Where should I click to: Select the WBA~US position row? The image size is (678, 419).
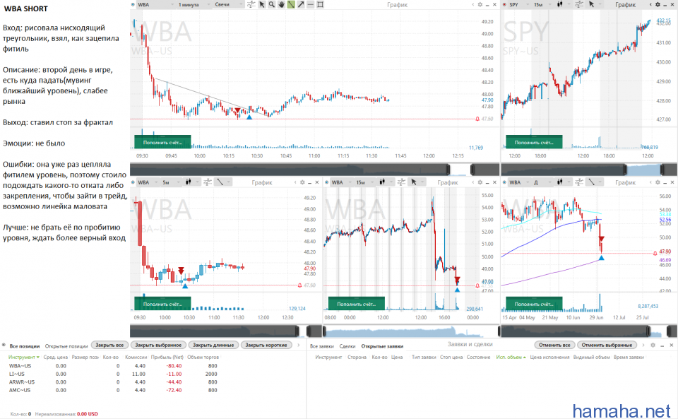point(113,366)
